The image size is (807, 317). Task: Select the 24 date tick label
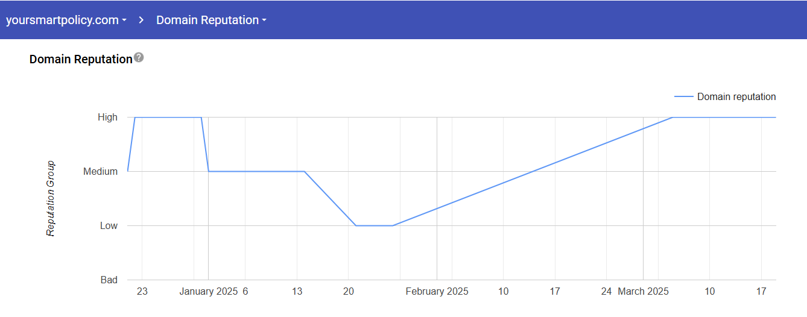click(x=606, y=292)
